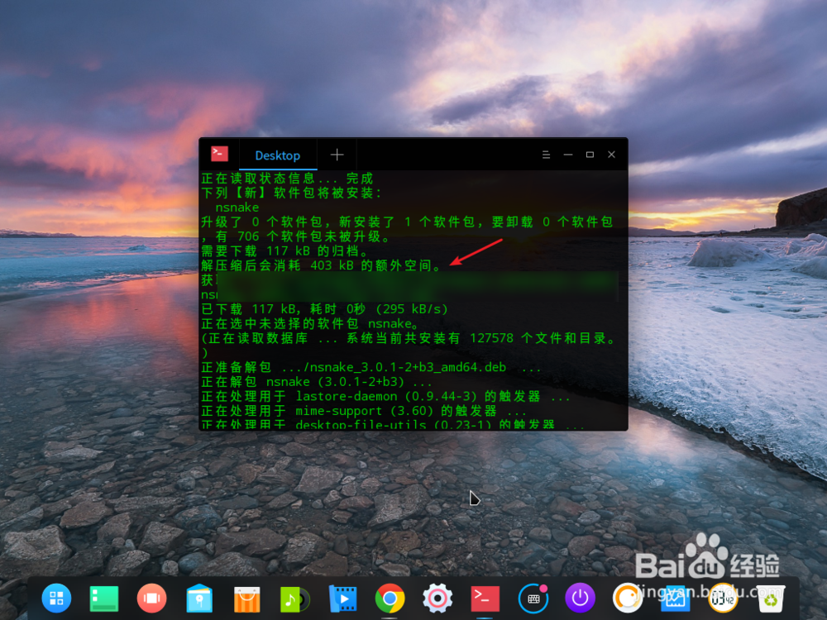Image resolution: width=827 pixels, height=620 pixels.
Task: Click the red Terminal icon in dock
Action: (x=485, y=599)
